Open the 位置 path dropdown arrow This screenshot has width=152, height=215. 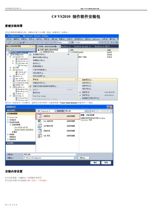[x=75, y=158]
